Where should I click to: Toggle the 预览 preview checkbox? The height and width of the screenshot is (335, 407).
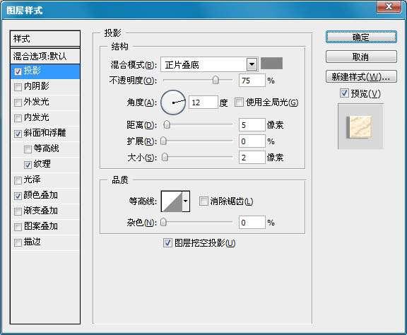tap(344, 93)
